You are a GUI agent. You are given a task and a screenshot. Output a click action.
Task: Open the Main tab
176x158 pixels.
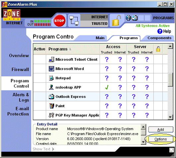tap(100, 38)
